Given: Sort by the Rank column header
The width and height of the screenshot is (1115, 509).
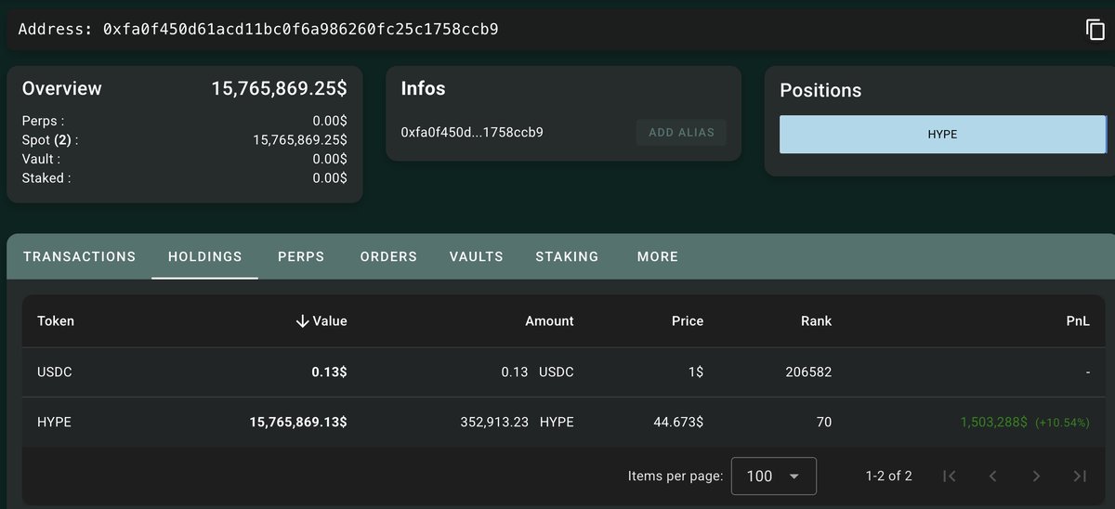Looking at the screenshot, I should click(816, 320).
